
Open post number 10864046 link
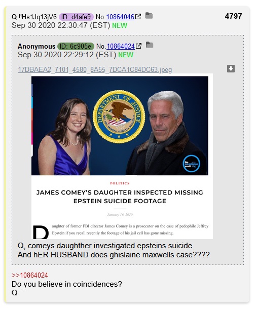pyautogui.click(x=120, y=17)
